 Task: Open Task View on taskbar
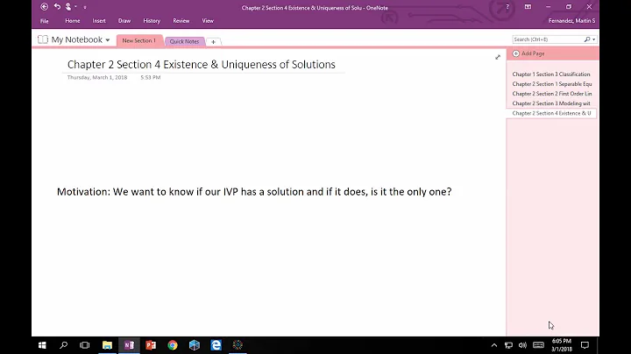pyautogui.click(x=84, y=345)
